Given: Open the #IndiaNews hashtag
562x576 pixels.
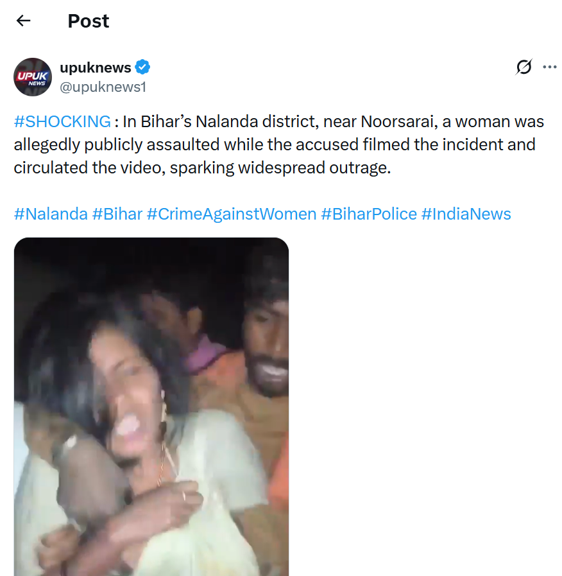Looking at the screenshot, I should 466,214.
